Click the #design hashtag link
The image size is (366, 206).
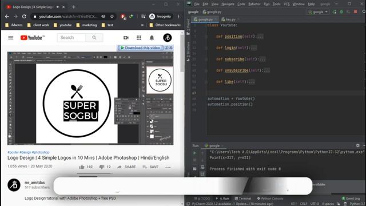pyautogui.click(x=25, y=152)
